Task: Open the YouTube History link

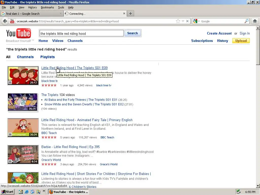Action: [222, 41]
